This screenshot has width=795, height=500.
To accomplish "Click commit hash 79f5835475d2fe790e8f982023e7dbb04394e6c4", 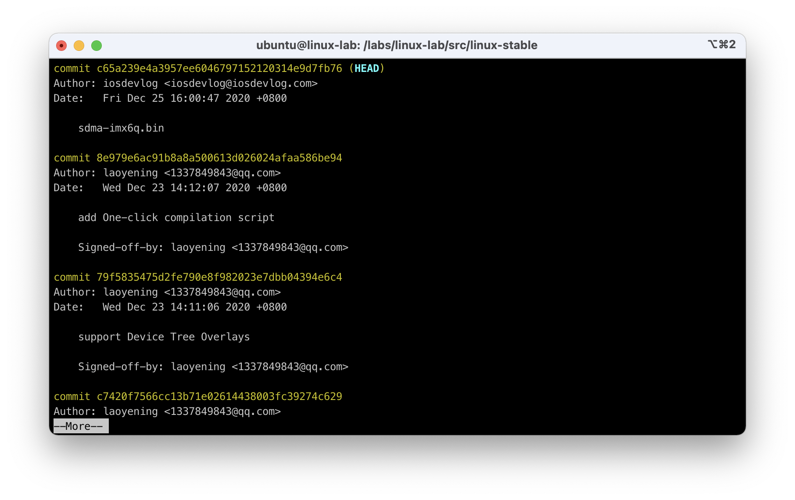I will tap(219, 277).
